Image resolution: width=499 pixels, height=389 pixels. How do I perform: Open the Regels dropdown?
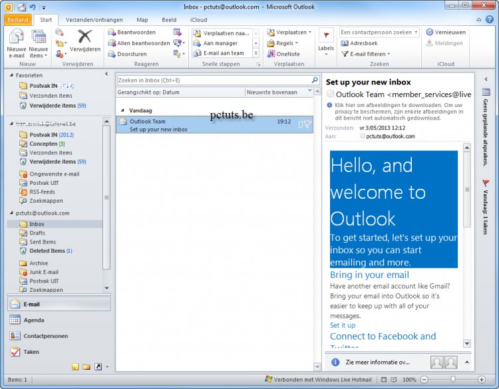coord(283,43)
